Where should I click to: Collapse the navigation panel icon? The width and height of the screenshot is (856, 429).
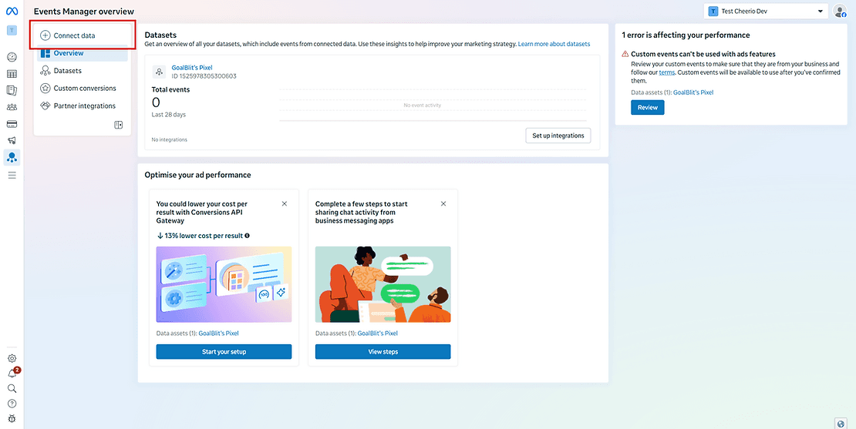pos(119,125)
